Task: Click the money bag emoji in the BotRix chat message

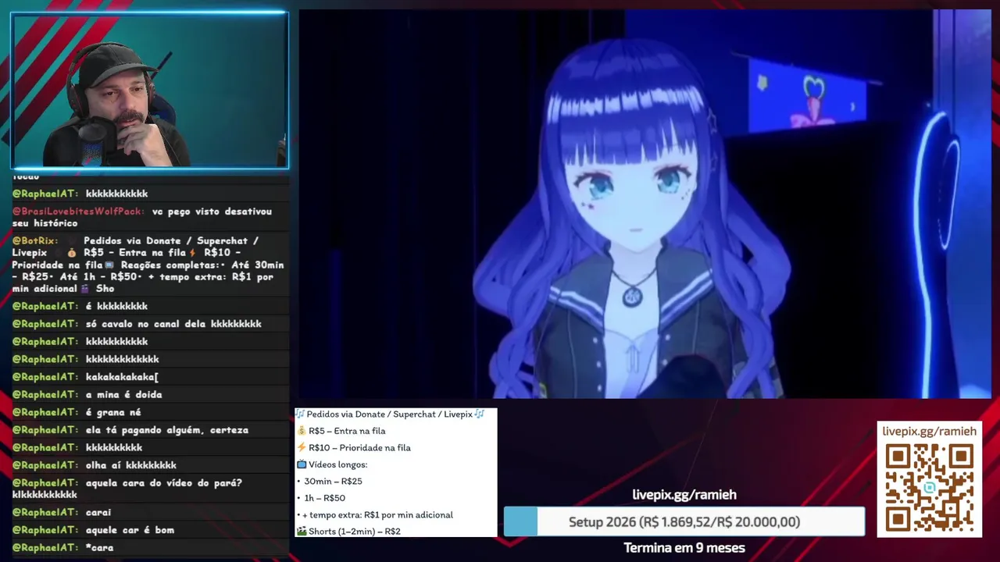Action: tap(72, 253)
